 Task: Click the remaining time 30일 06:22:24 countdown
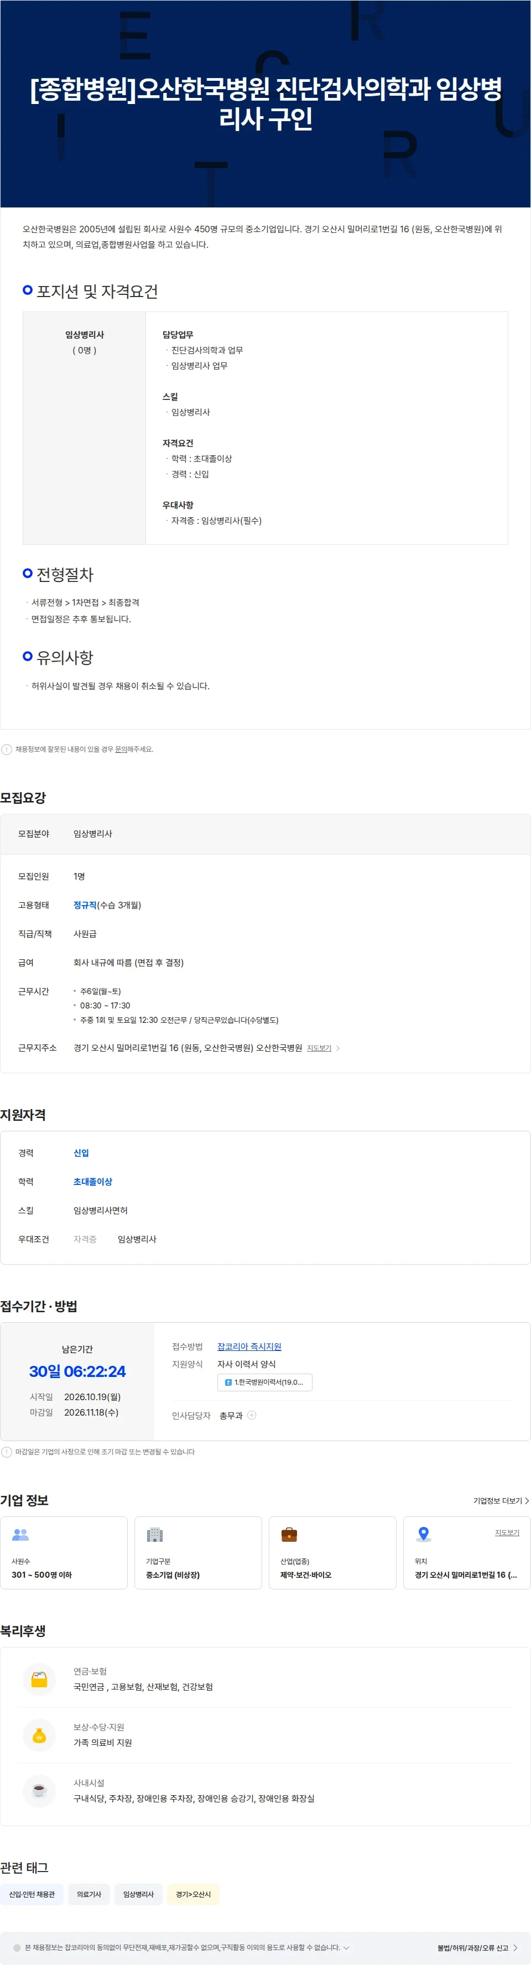[77, 1371]
